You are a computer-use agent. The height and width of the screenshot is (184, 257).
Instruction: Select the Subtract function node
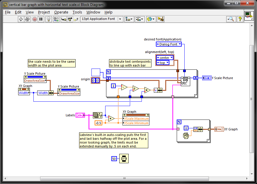click(x=124, y=87)
